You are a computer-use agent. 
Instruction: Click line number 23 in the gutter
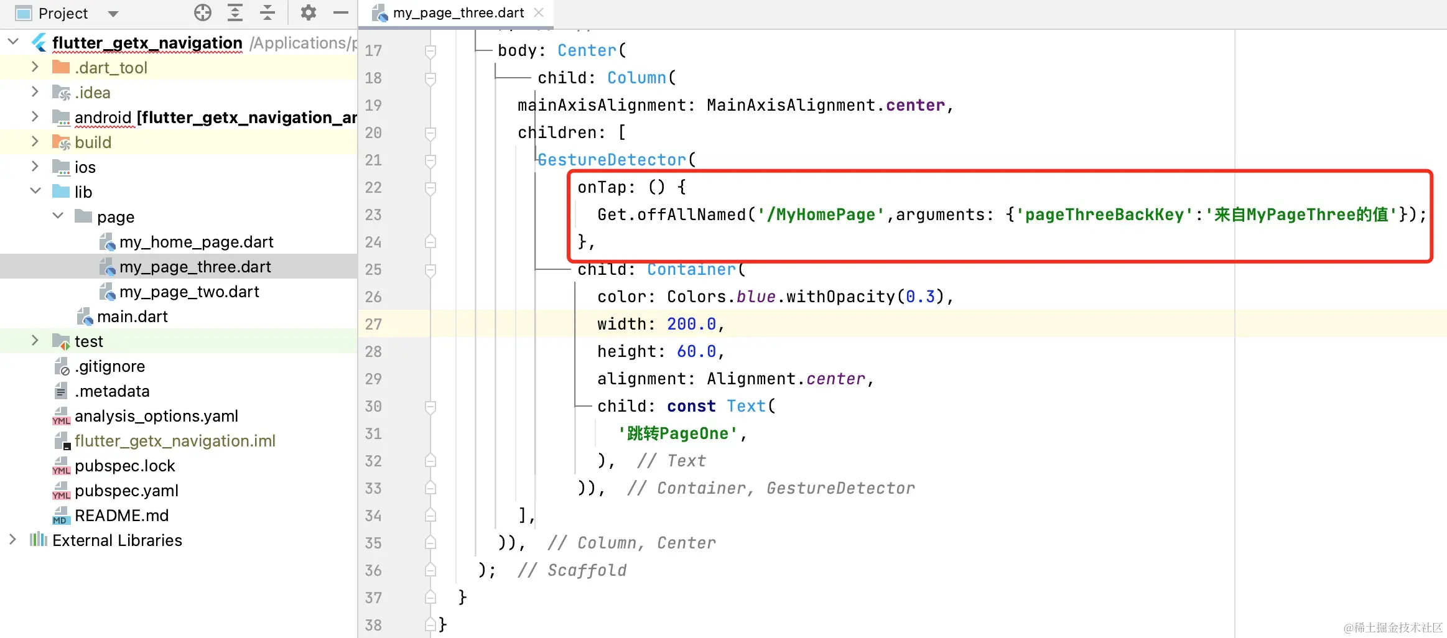[373, 215]
